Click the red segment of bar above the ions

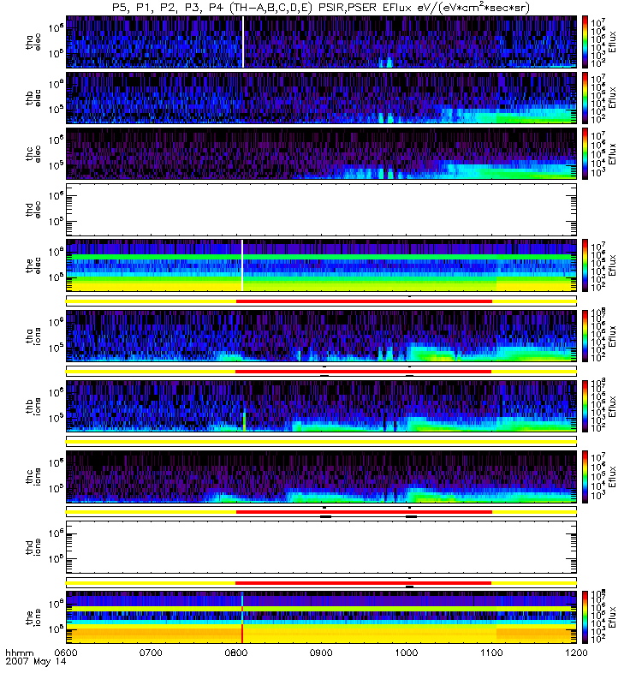(363, 583)
